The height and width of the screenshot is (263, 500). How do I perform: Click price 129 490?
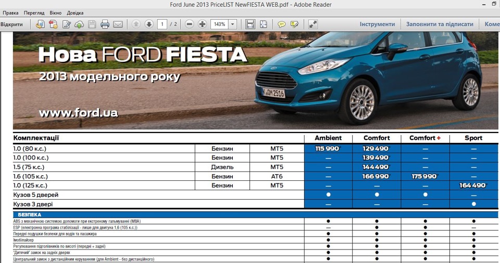376,148
